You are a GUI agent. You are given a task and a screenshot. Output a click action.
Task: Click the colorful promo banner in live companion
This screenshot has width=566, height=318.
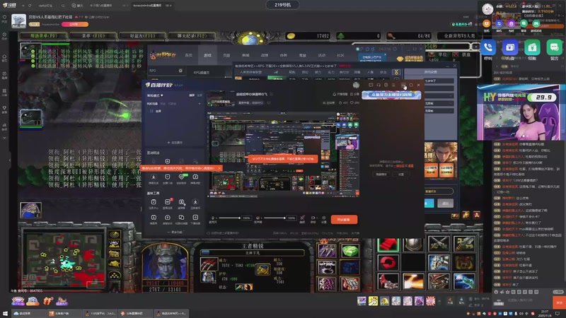tap(391, 95)
